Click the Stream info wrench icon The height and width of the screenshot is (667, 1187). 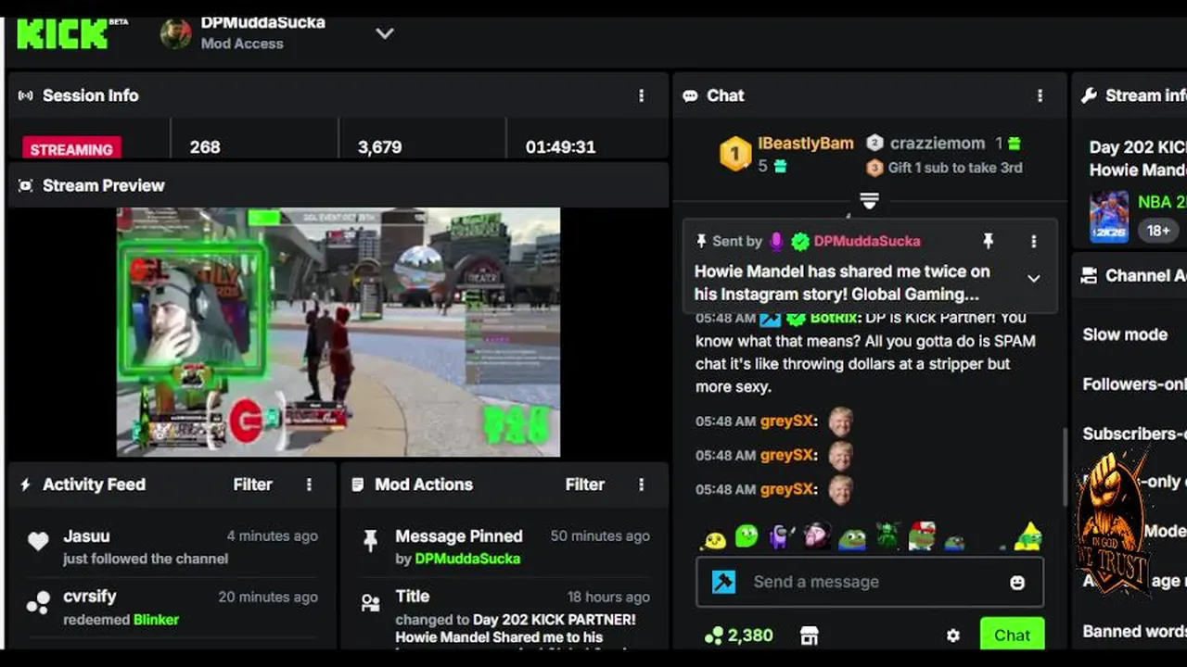1090,95
